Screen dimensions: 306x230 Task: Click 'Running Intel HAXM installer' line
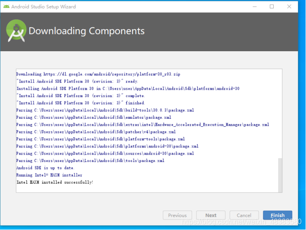coord(49,175)
